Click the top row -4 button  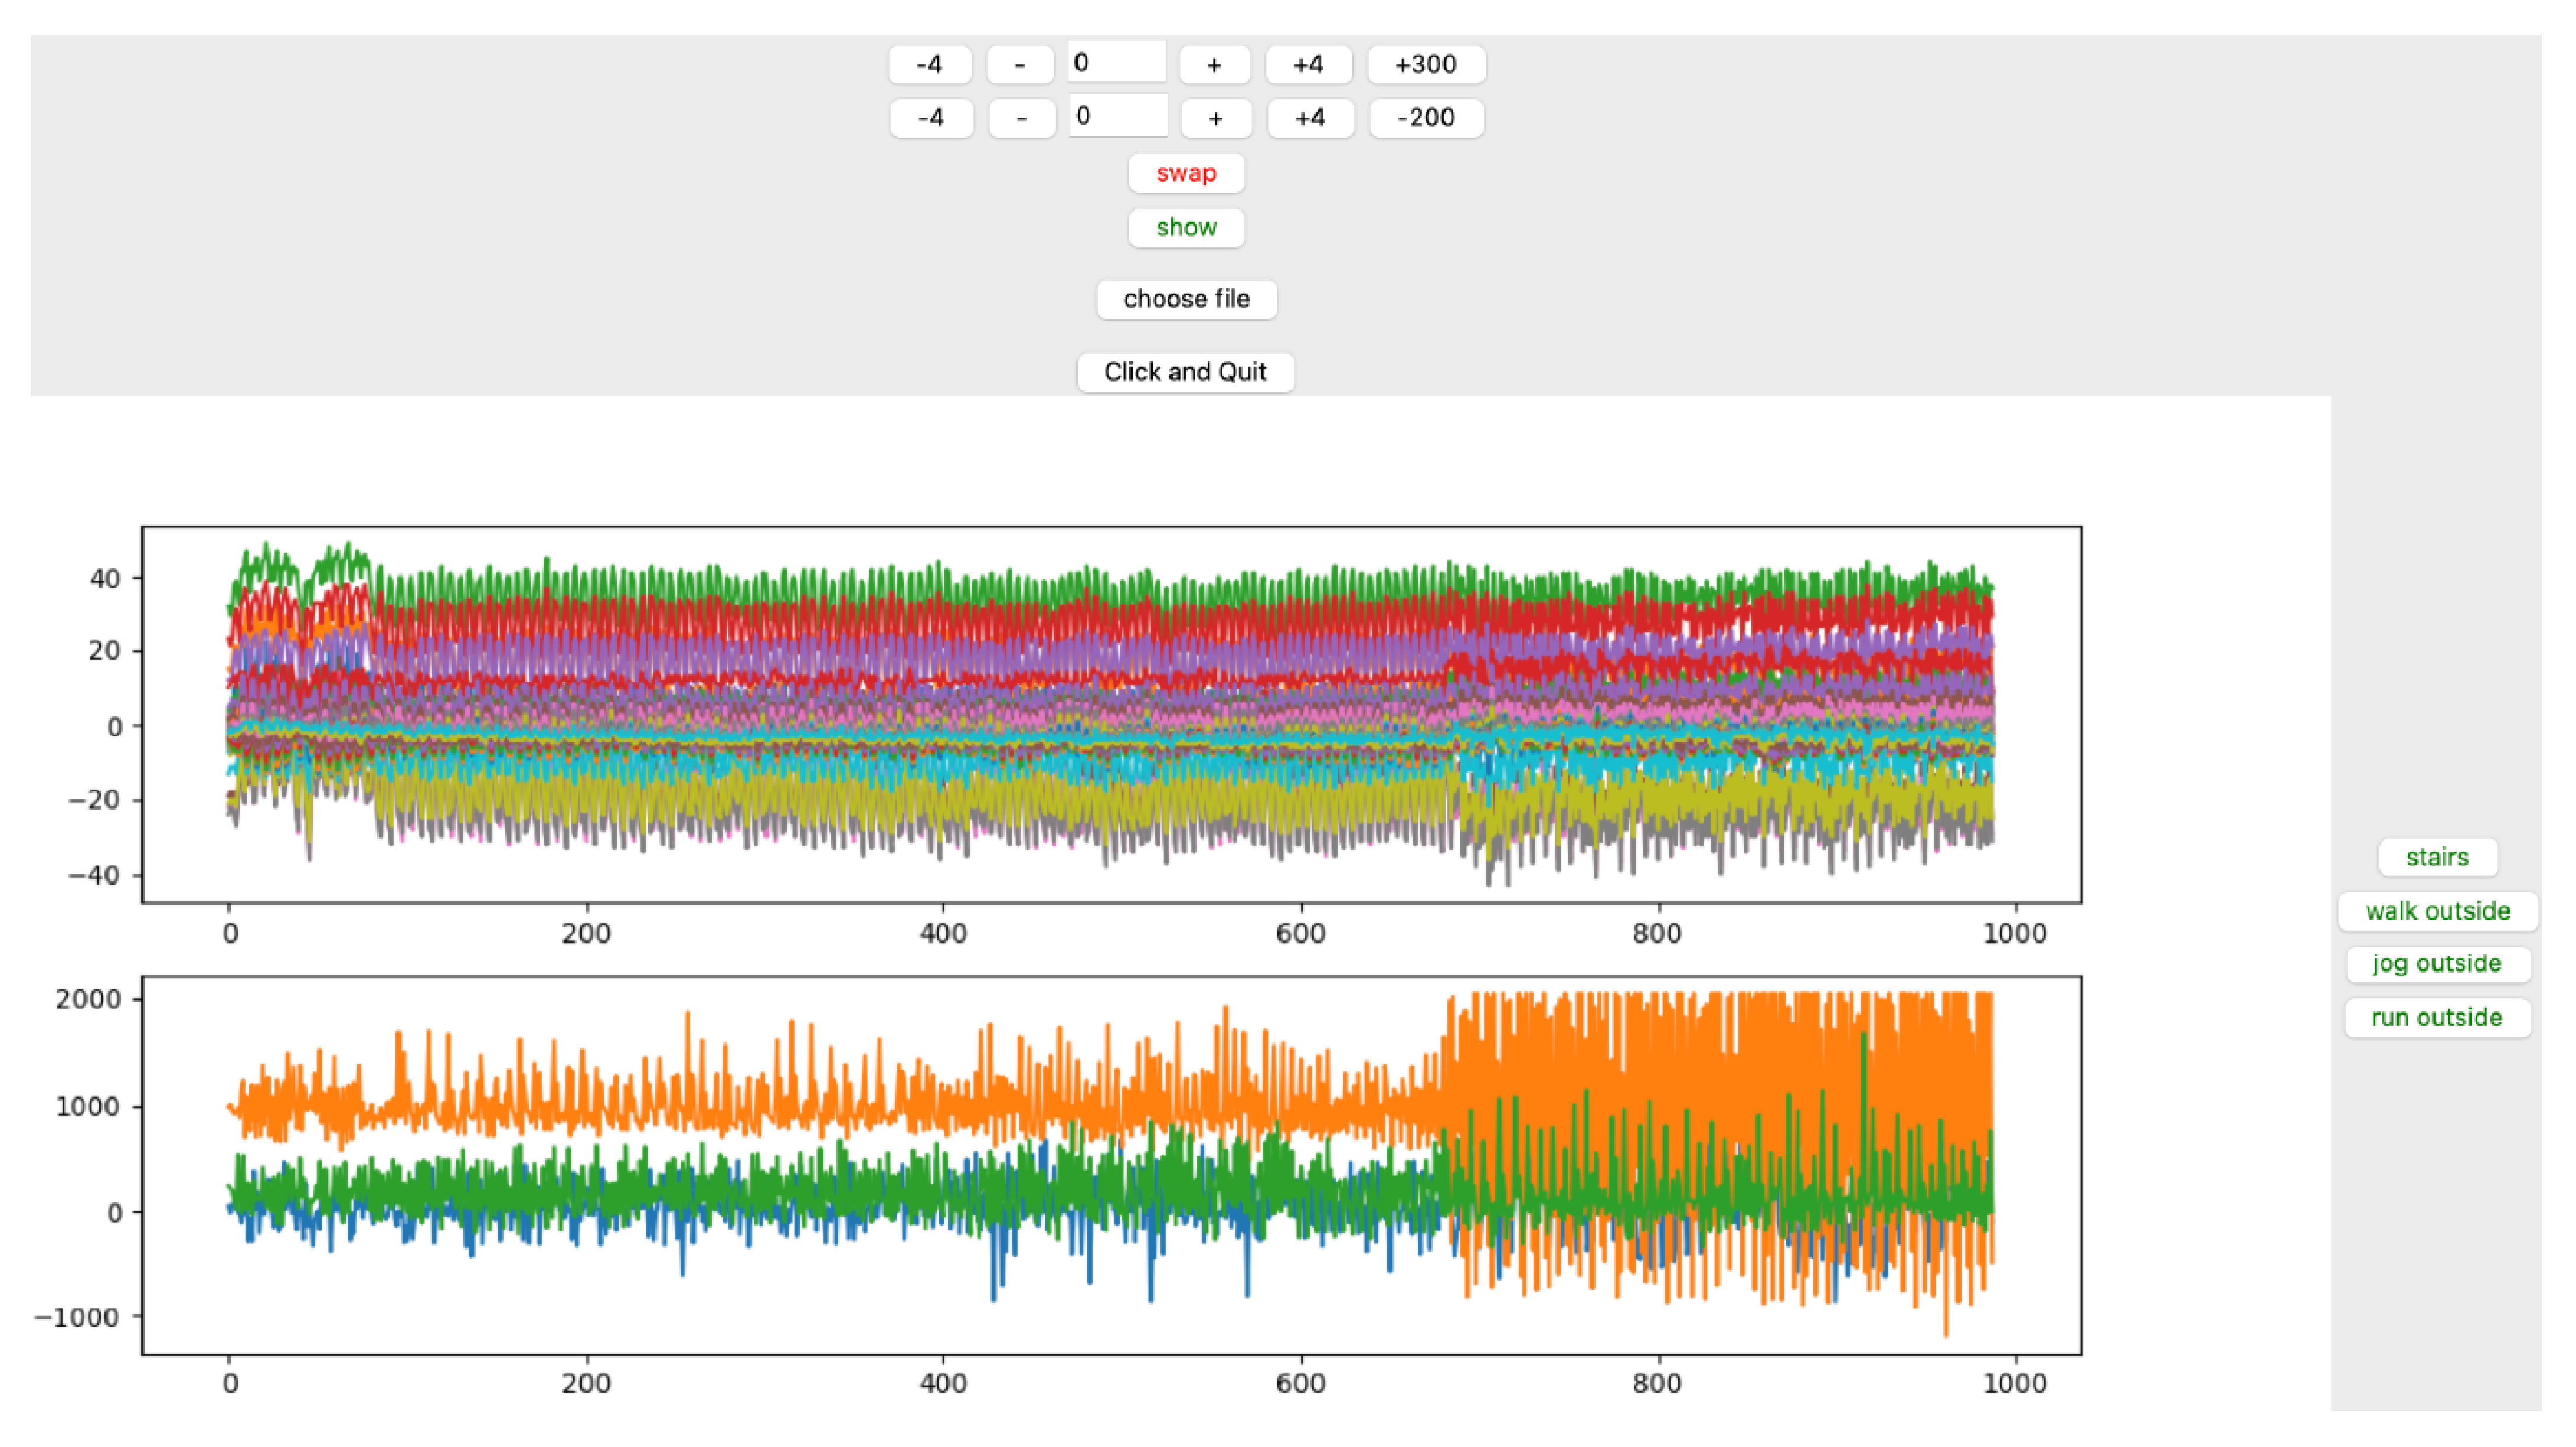929,65
